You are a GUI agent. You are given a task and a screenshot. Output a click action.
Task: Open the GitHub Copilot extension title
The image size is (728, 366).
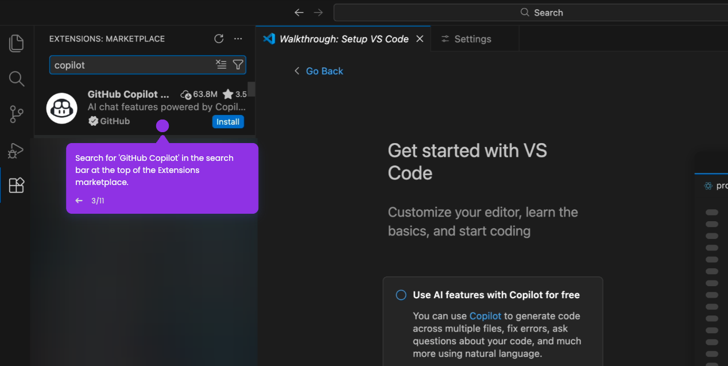pos(129,94)
